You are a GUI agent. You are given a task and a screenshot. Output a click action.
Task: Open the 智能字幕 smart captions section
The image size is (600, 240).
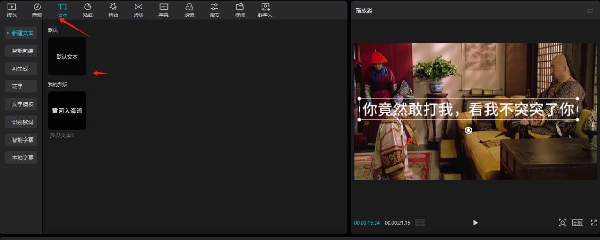21,140
